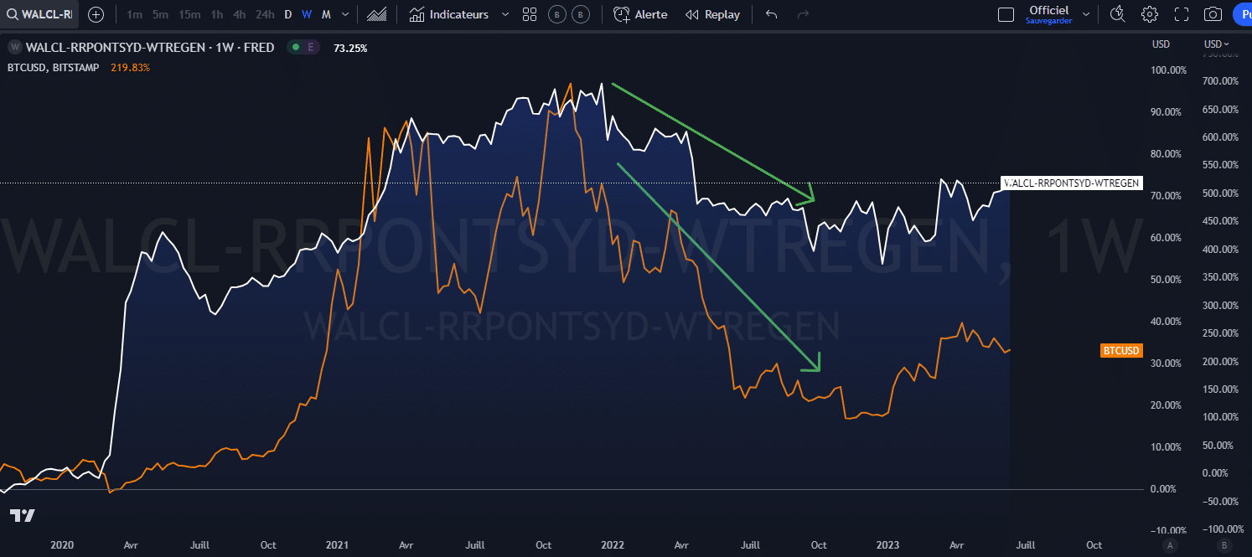1252x557 pixels.
Task: Take a chart snapshot with camera icon
Action: pos(1213,14)
